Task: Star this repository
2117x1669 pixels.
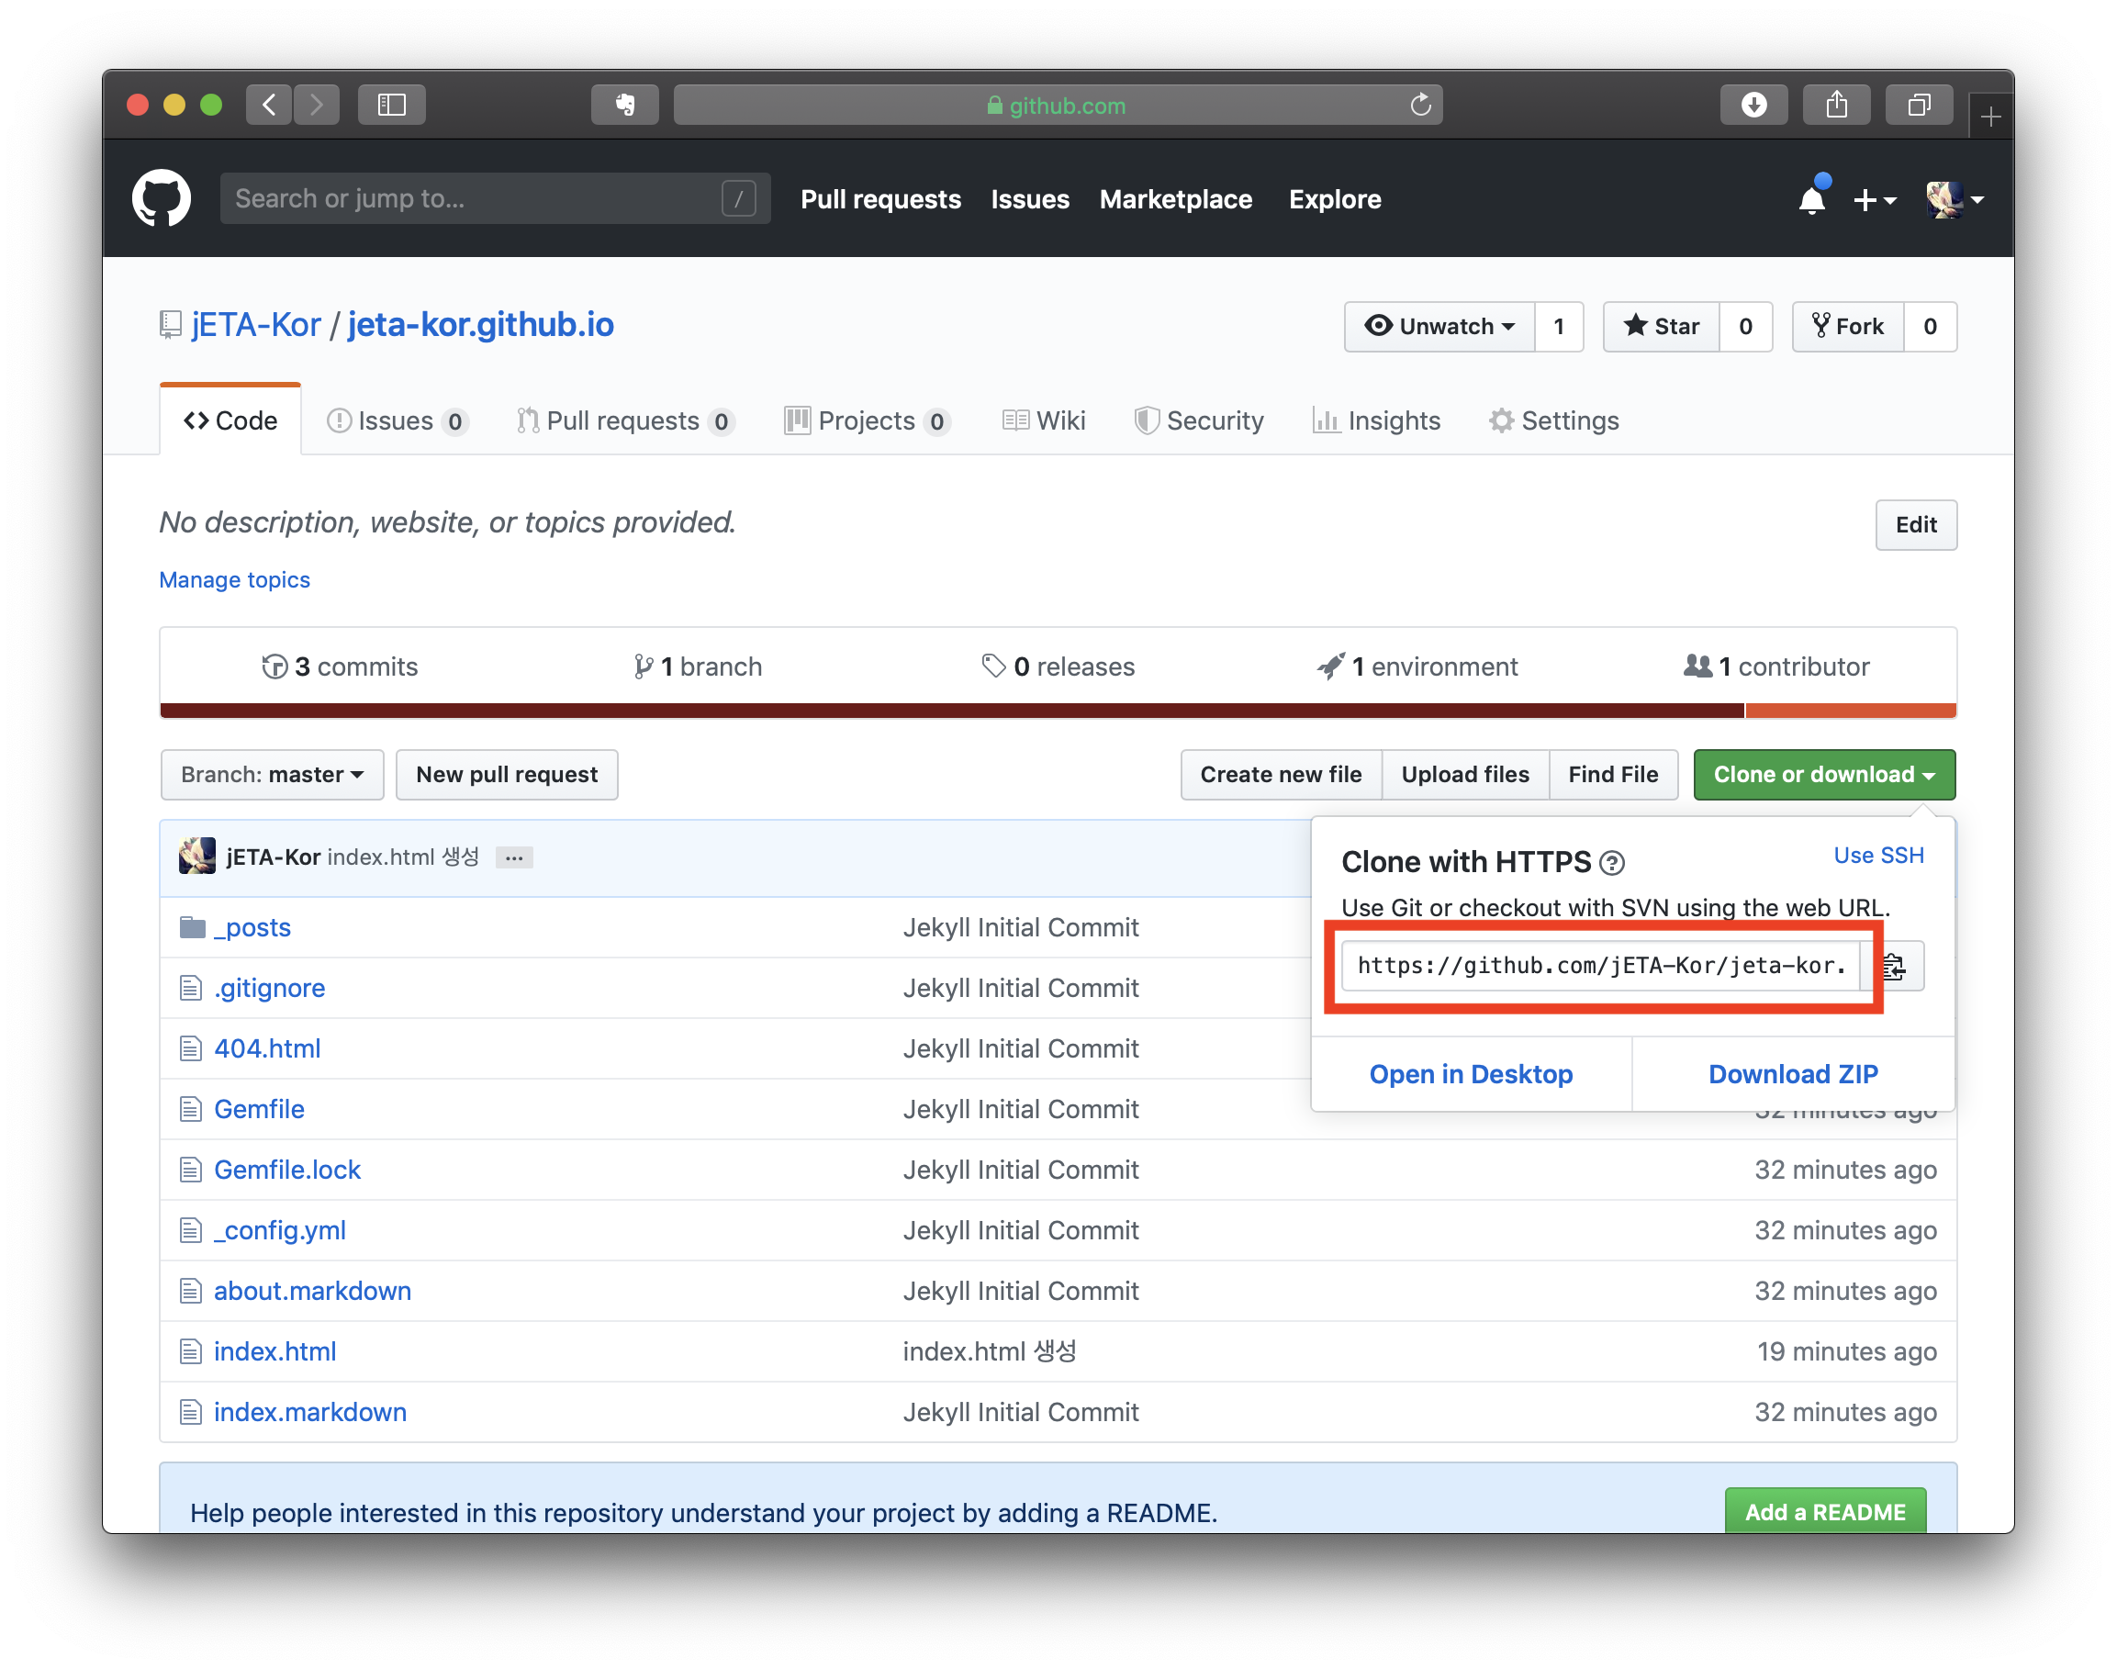Action: coord(1662,327)
